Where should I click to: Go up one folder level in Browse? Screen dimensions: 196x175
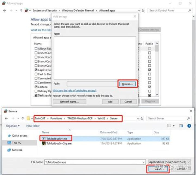[23, 118]
